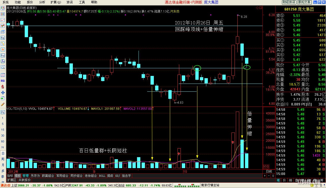Select the KDJ indicator tab
The height and width of the screenshot is (188, 326).
[117, 176]
